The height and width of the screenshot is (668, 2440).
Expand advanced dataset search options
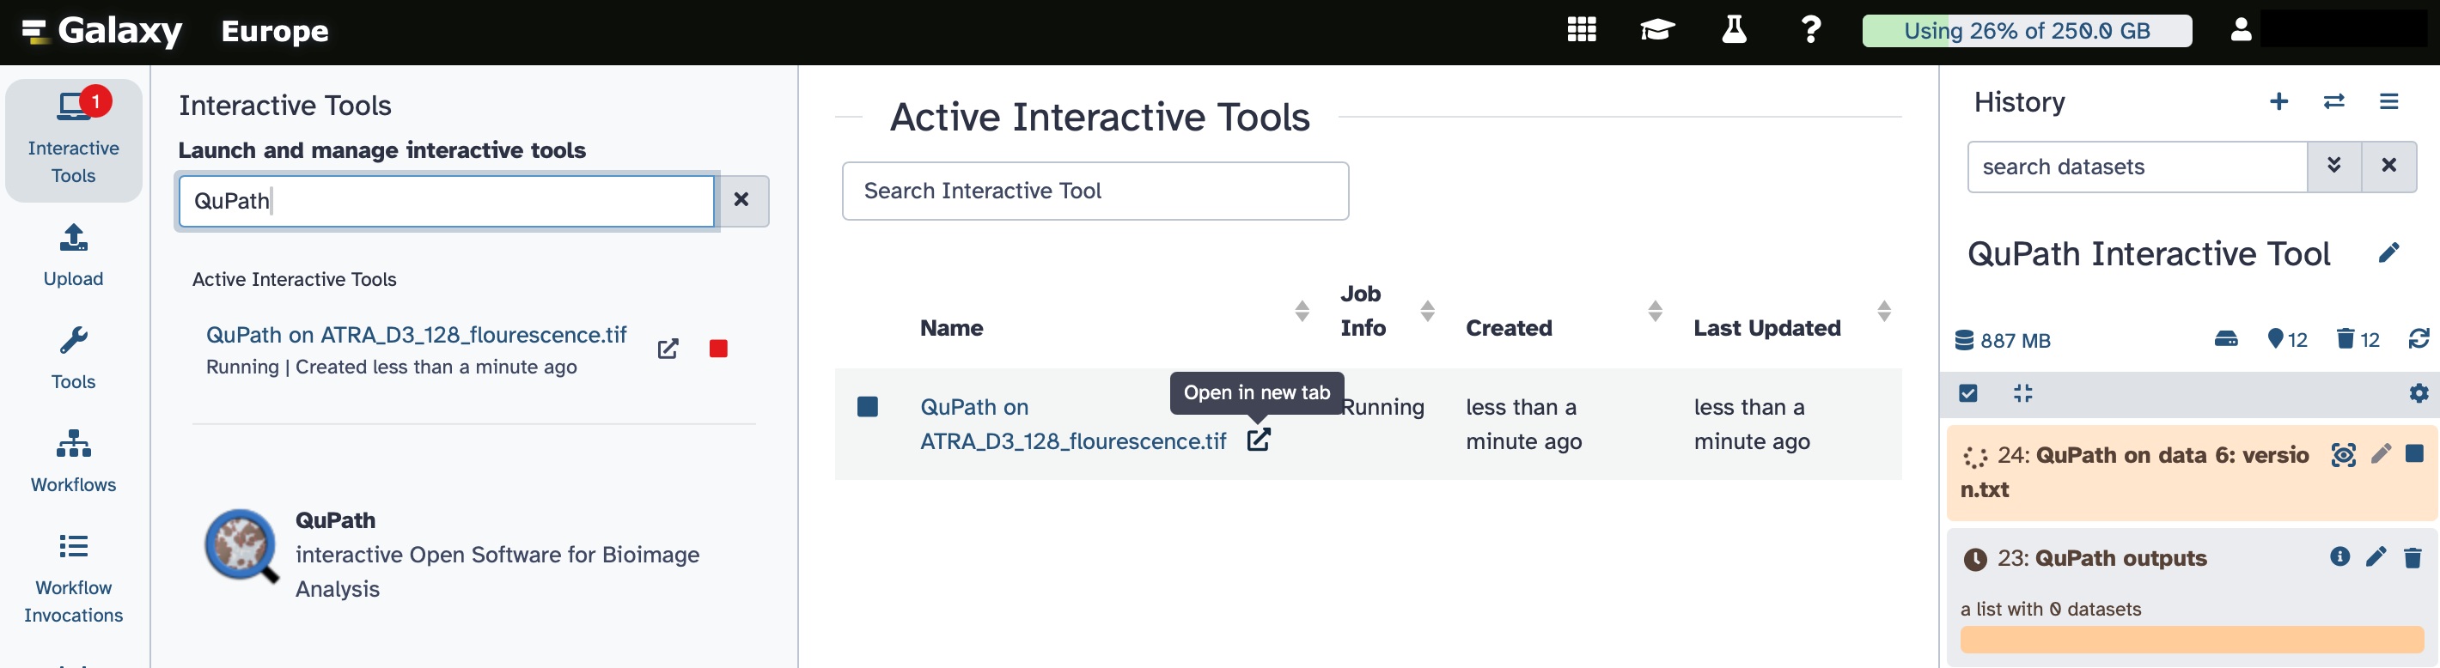2334,167
